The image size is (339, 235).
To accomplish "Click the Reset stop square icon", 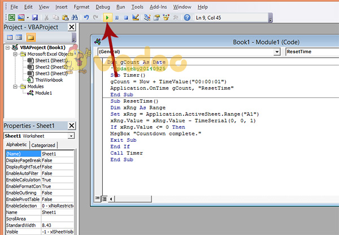I will tap(126, 18).
